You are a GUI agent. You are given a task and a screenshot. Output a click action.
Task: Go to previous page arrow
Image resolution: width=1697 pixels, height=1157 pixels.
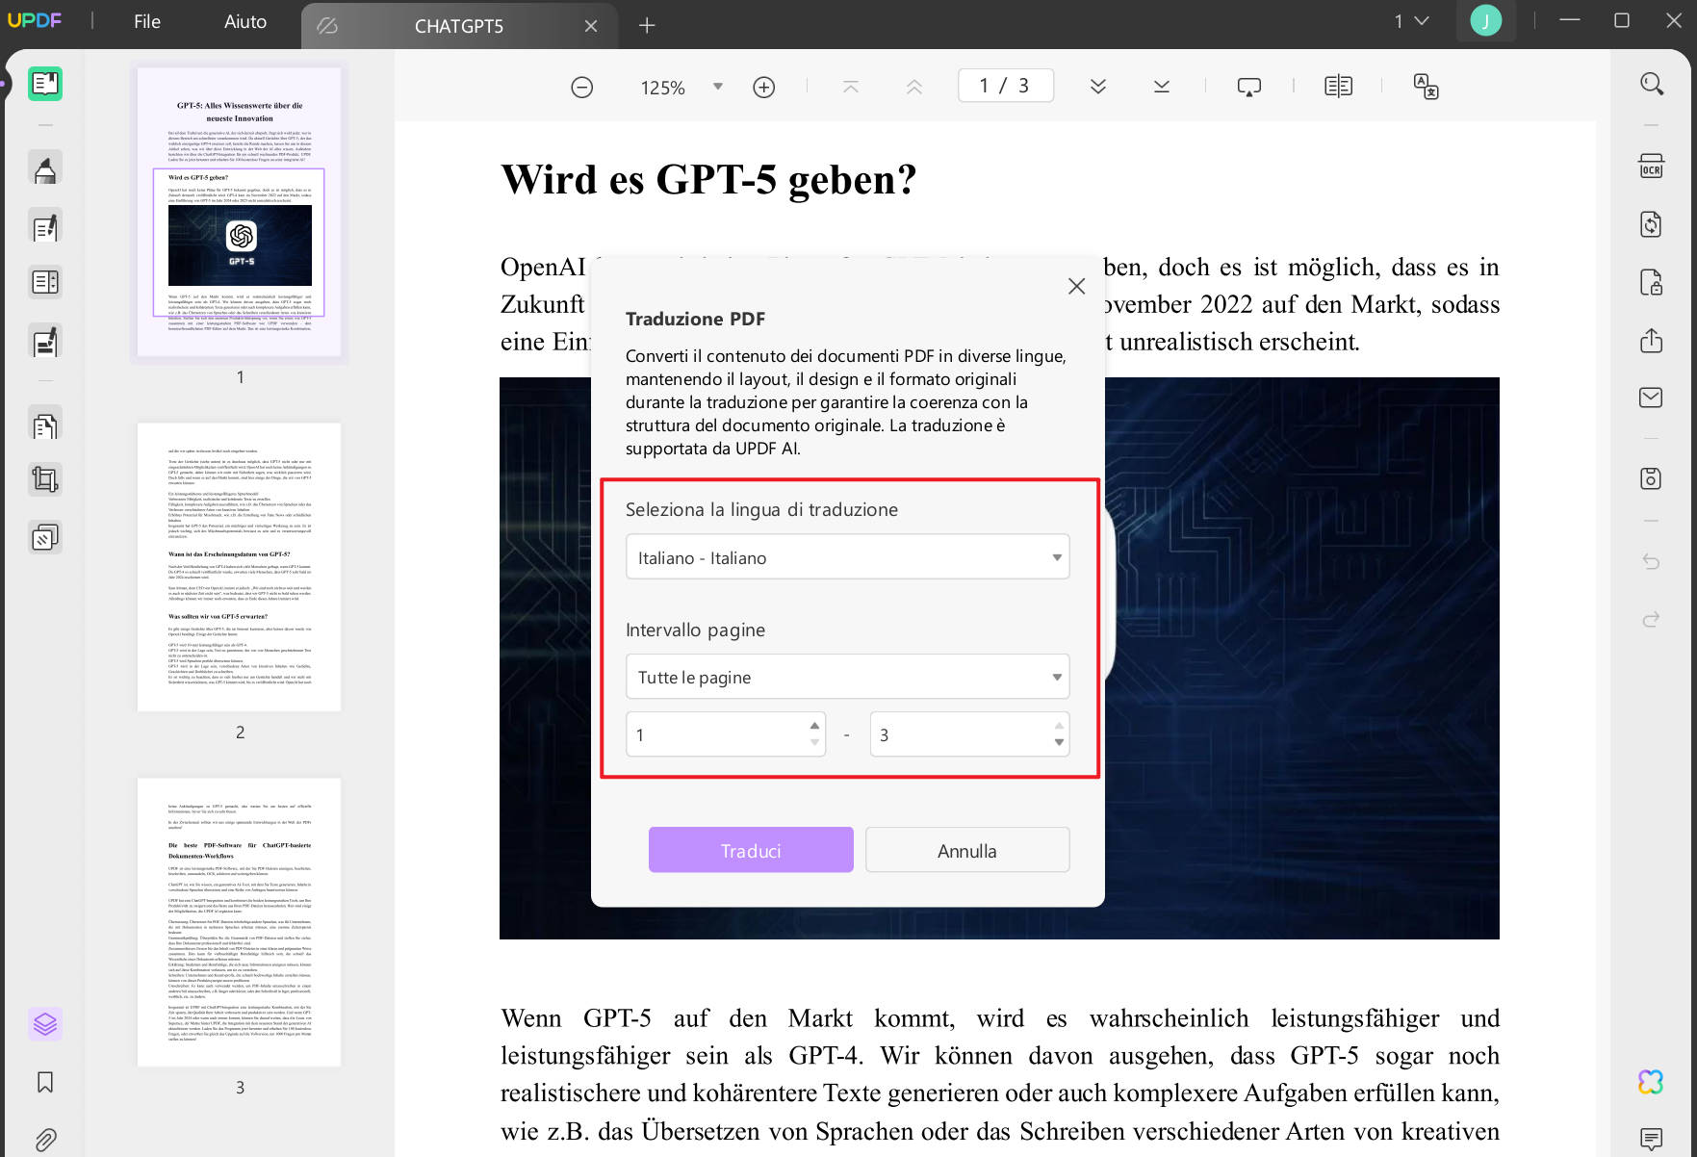[913, 87]
